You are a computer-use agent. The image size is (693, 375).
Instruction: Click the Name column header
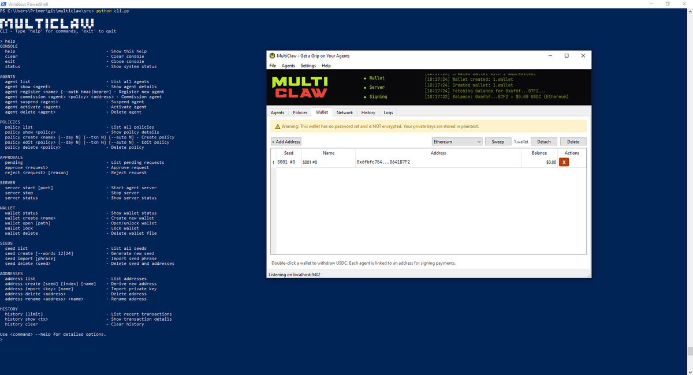click(328, 153)
